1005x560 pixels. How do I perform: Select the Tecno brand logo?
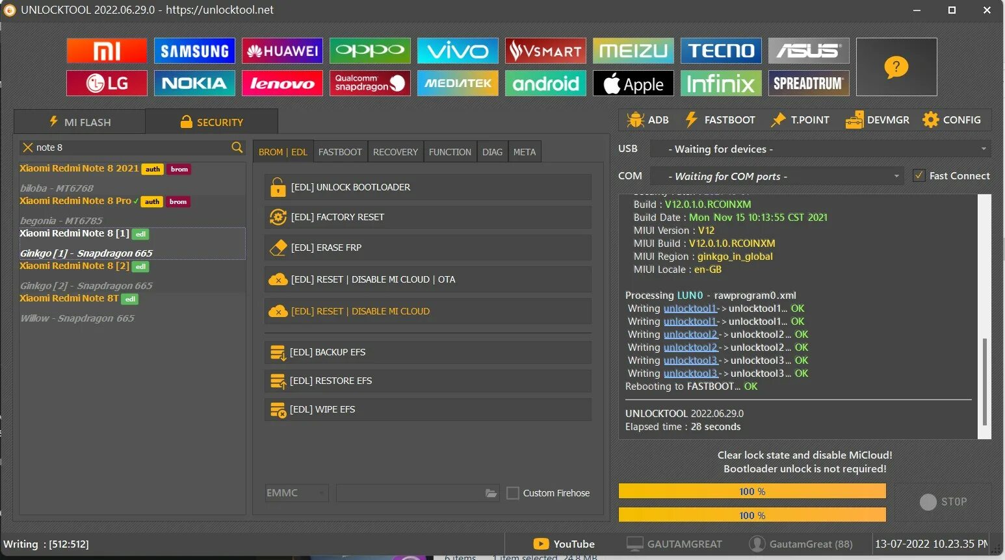(721, 51)
